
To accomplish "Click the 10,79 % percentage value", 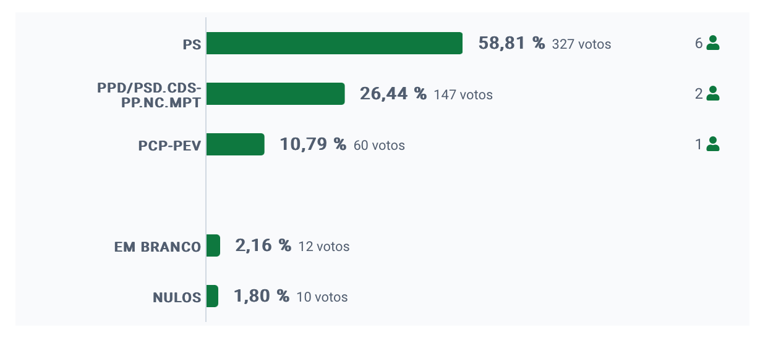I will click(313, 144).
